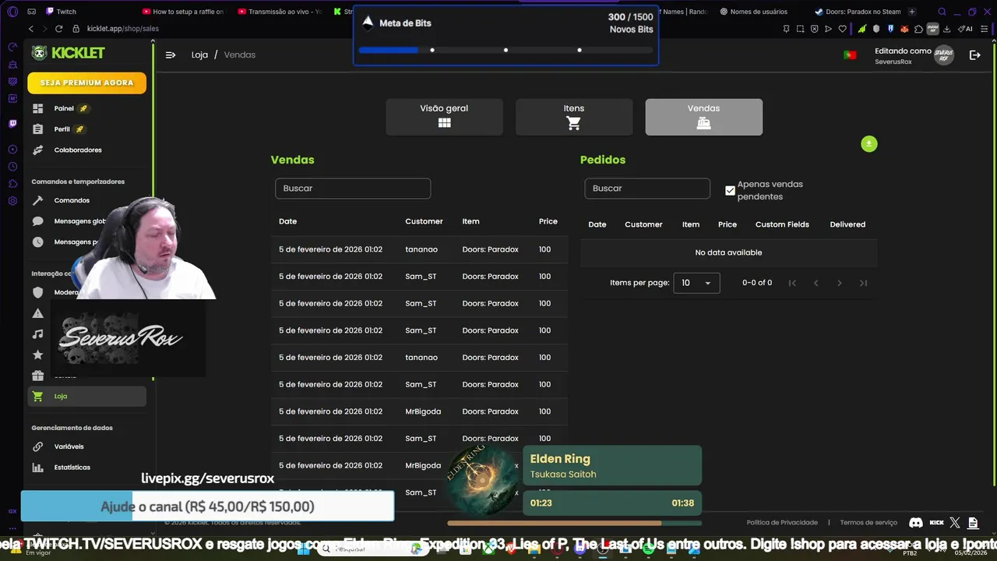997x561 pixels.
Task: Toggle Apenas vendas pendentes checkbox
Action: 730,190
